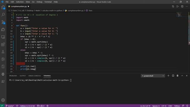Click line number 13 in the gutter
190x107 pixels.
pyautogui.click(x=11, y=39)
